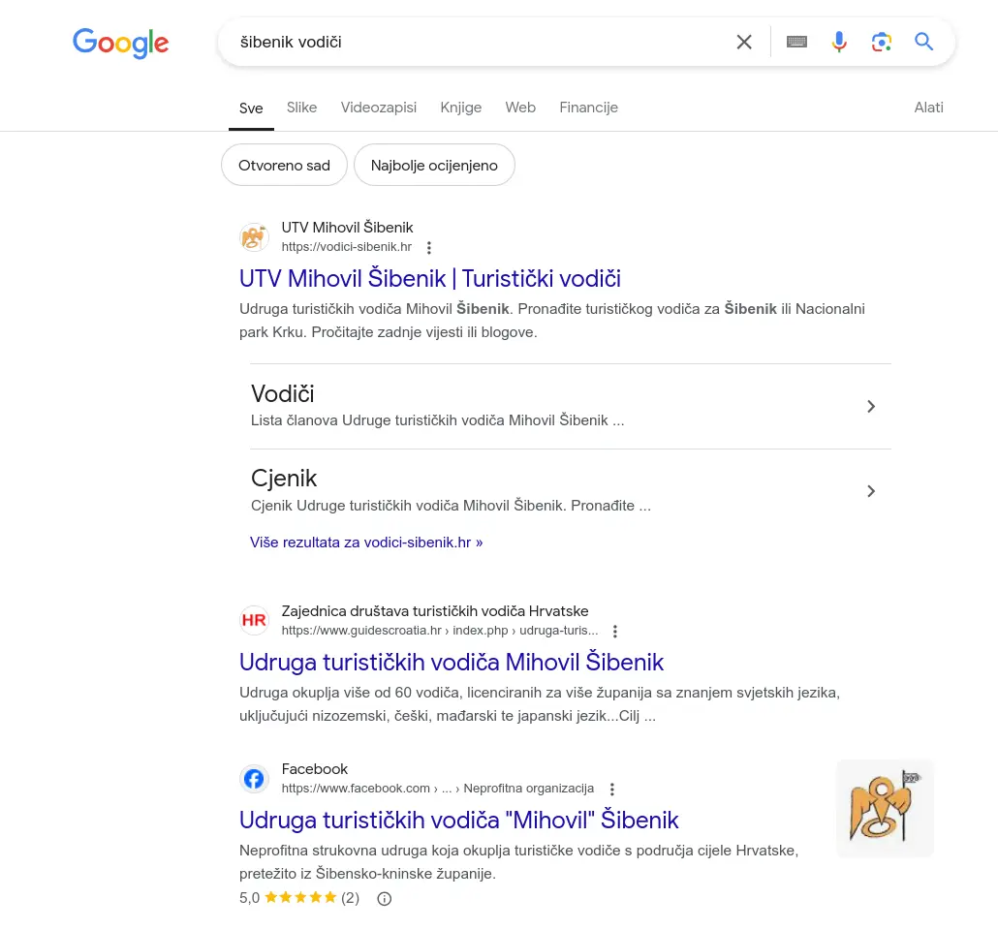Open the on-screen keyboard icon

tap(796, 42)
